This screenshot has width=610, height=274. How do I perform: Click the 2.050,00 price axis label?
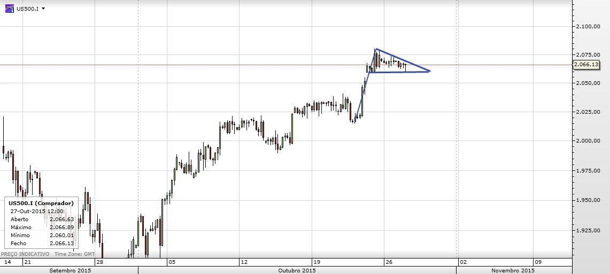(x=588, y=83)
